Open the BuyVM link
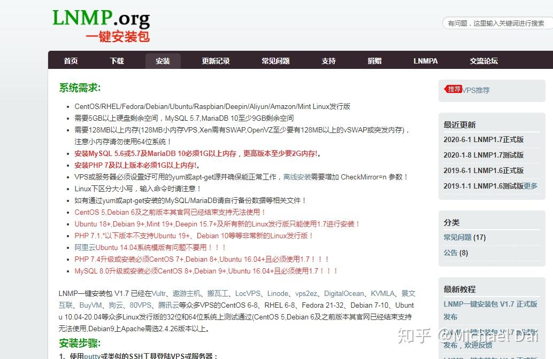The height and width of the screenshot is (359, 553). [90, 305]
